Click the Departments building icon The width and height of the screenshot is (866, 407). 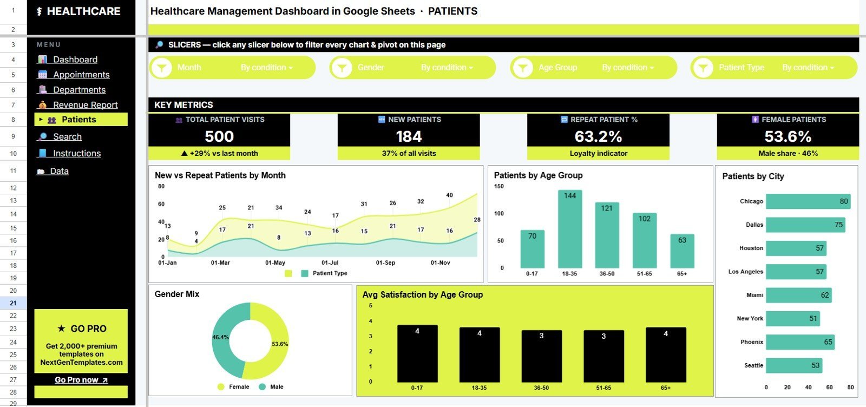coord(42,90)
